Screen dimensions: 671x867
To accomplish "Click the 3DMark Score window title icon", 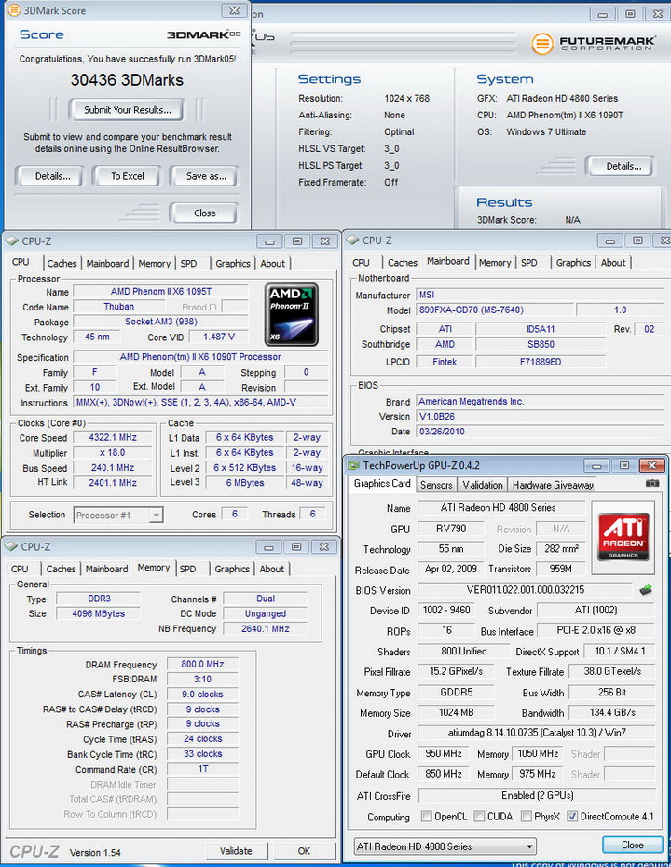I will click(14, 10).
